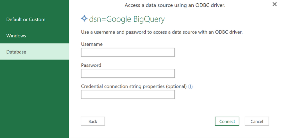Click the Connect button

[227, 121]
